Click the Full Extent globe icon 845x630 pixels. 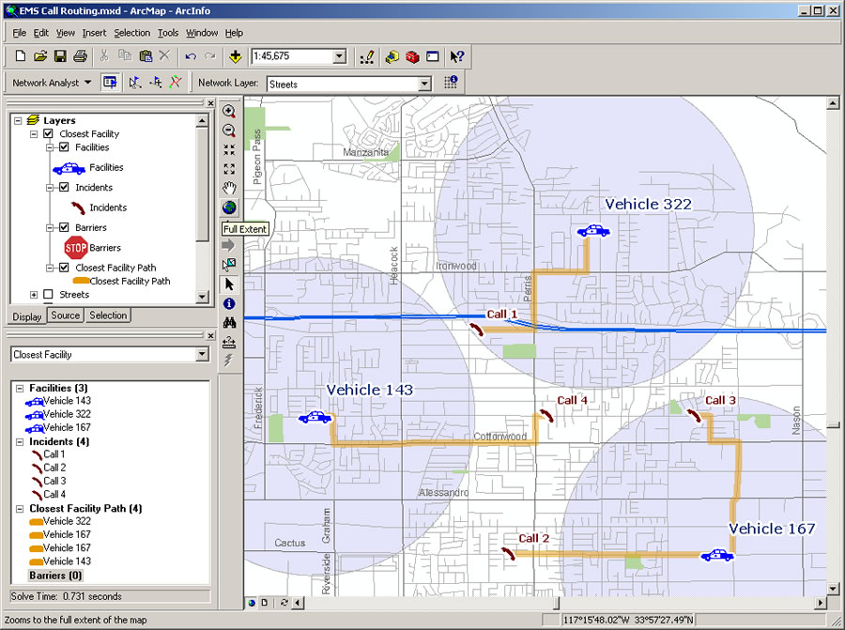click(x=229, y=207)
